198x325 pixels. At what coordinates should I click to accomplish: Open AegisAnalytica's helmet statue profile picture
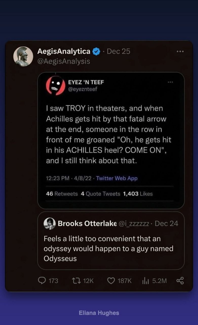click(x=23, y=57)
